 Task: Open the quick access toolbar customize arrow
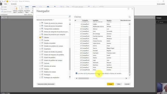click(x=10, y=1)
